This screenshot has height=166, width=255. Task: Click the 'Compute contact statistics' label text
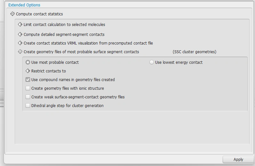pos(39,14)
